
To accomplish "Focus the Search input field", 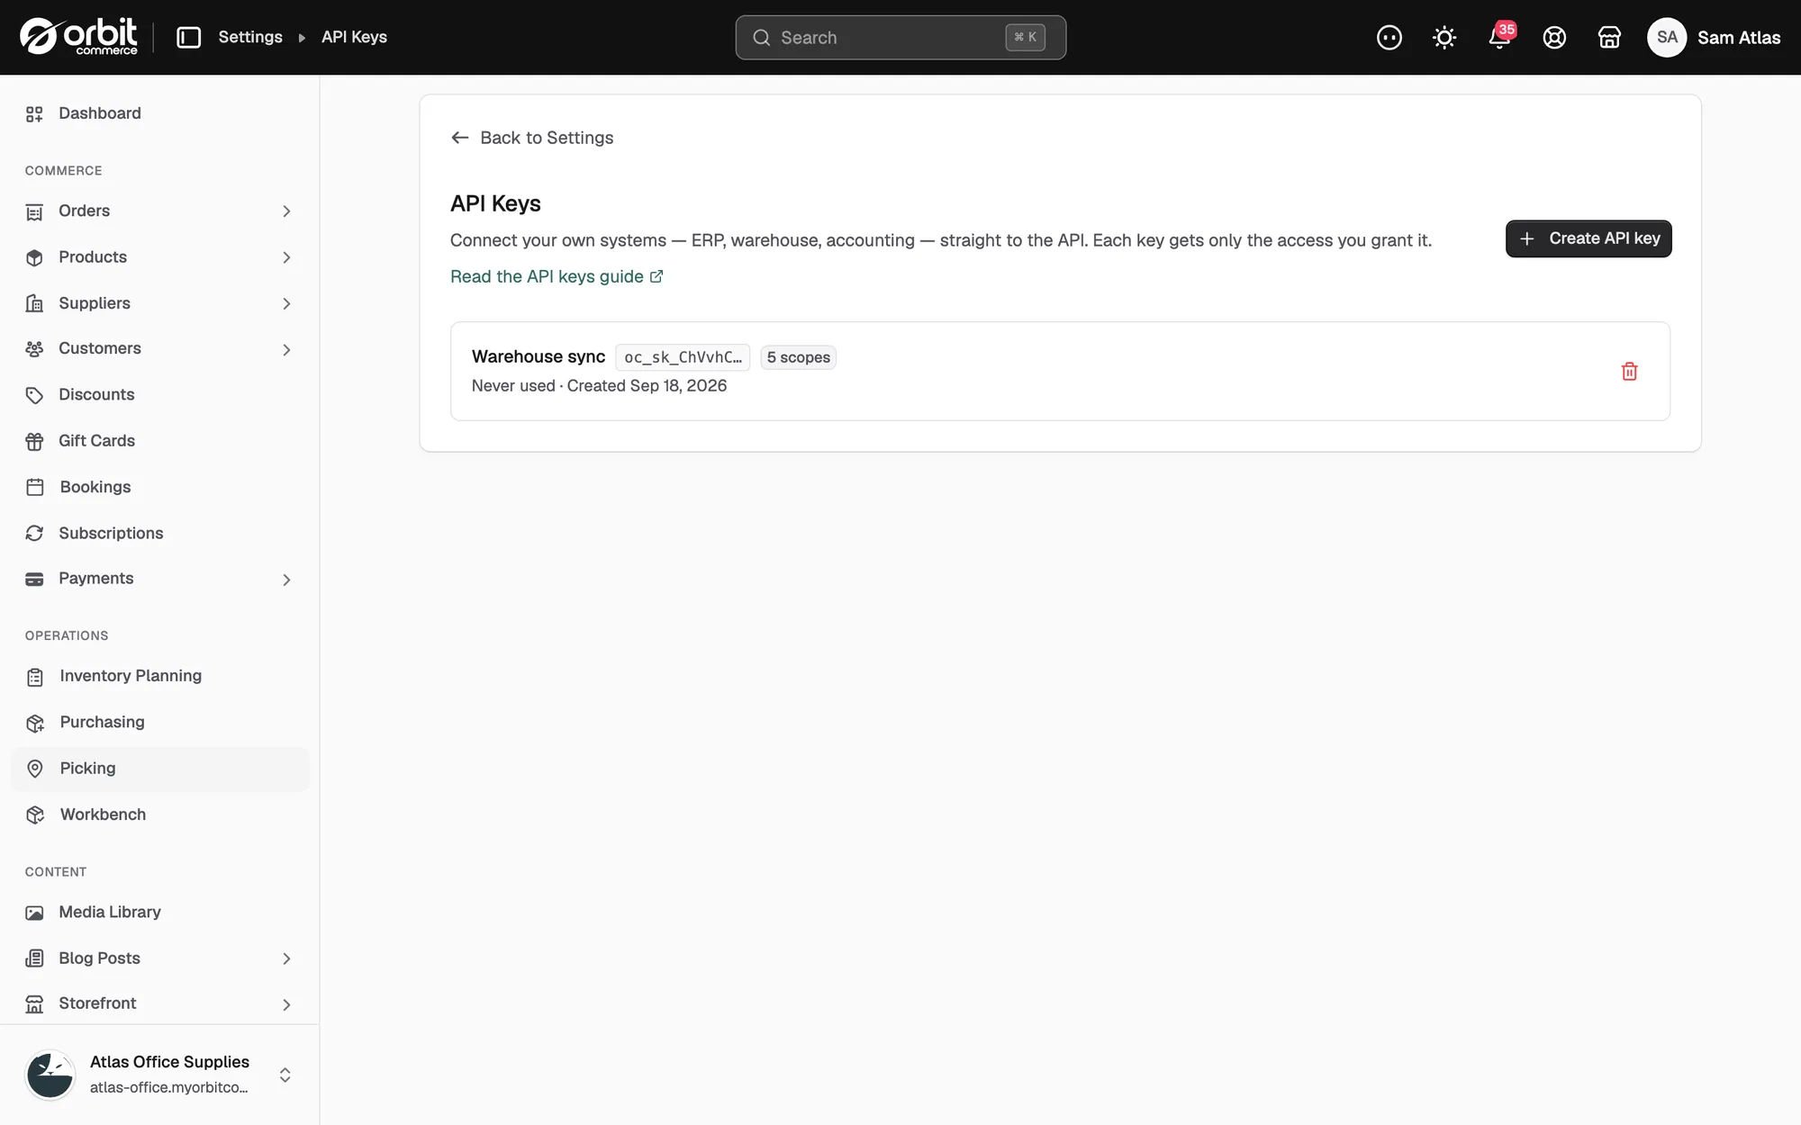I will 900,37.
